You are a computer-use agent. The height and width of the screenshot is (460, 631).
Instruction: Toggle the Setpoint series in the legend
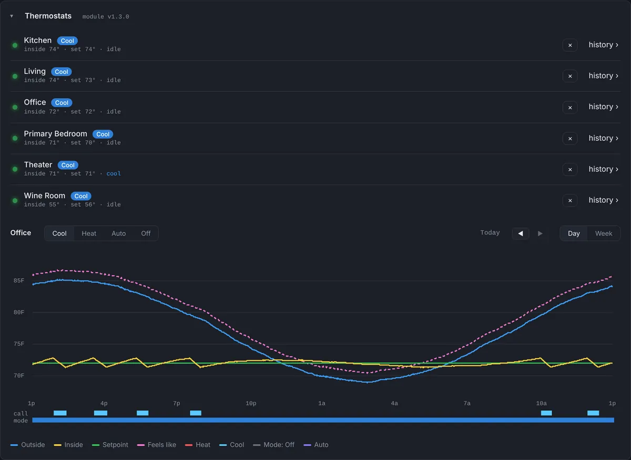(110, 445)
